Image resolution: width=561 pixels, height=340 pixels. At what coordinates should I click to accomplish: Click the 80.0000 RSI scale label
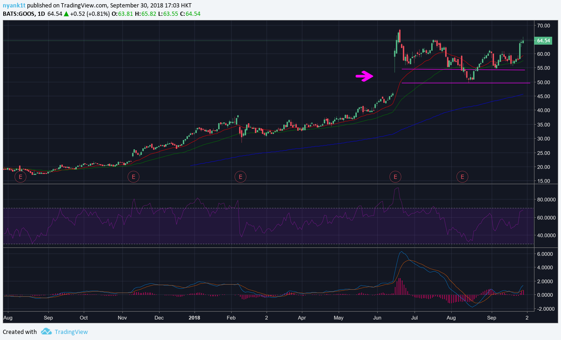547,200
